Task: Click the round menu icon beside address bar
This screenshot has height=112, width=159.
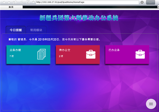Action: (142, 2)
